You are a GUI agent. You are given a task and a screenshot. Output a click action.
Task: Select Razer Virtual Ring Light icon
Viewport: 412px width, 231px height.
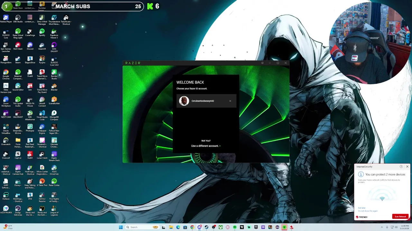point(18,34)
